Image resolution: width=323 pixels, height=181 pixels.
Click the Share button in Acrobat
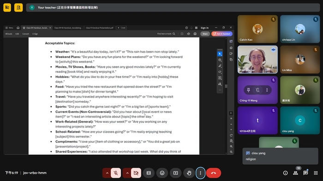point(205,34)
